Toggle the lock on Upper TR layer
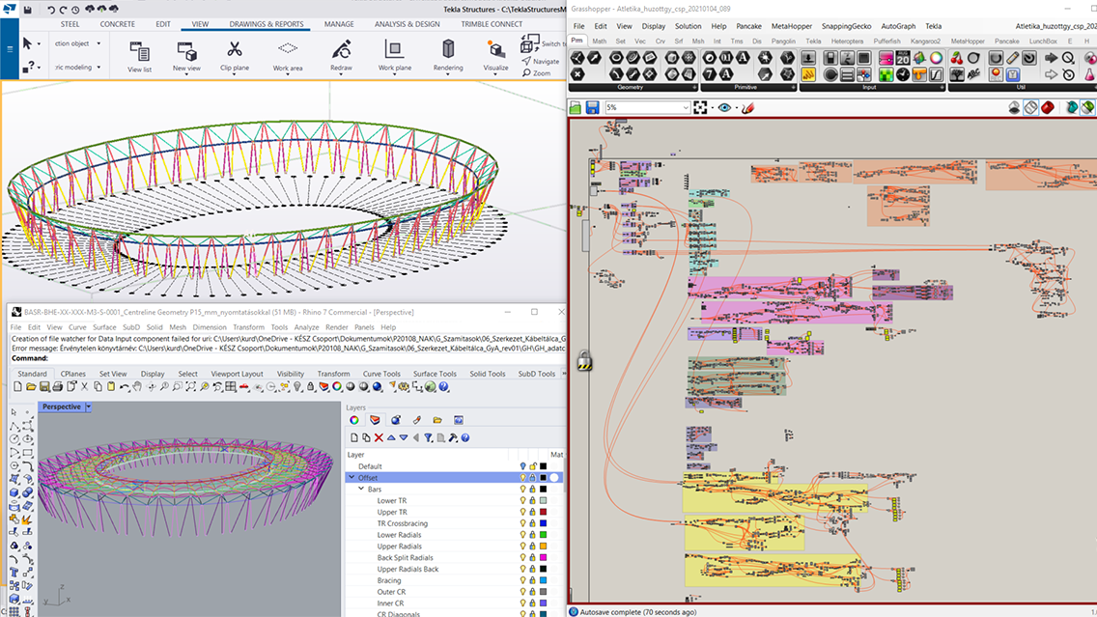 [532, 512]
